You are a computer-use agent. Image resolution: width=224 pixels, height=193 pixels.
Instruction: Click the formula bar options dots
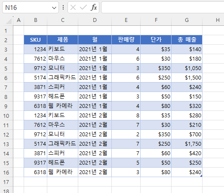pos(63,7)
